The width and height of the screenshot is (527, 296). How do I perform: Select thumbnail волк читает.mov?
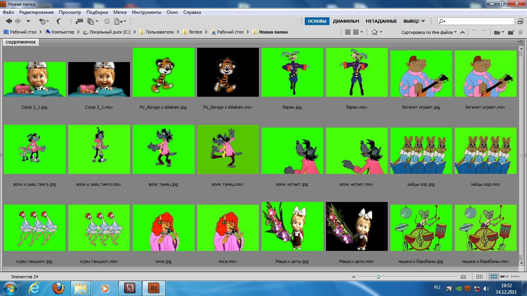(356, 150)
